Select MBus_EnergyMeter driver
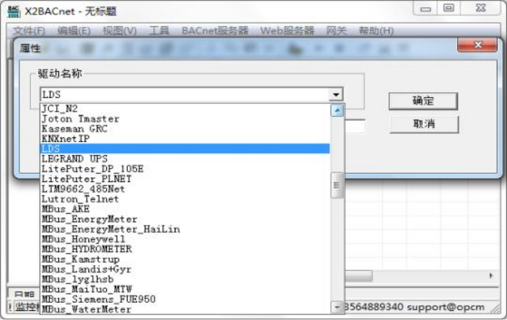 pos(185,219)
